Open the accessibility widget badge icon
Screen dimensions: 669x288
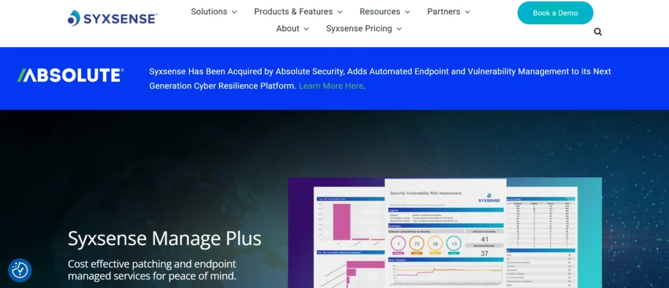tap(20, 270)
